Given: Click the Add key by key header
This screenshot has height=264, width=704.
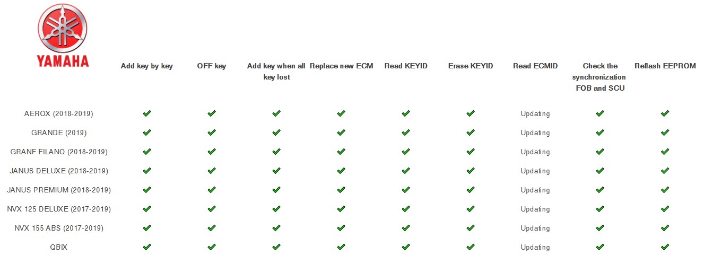Looking at the screenshot, I should (147, 66).
